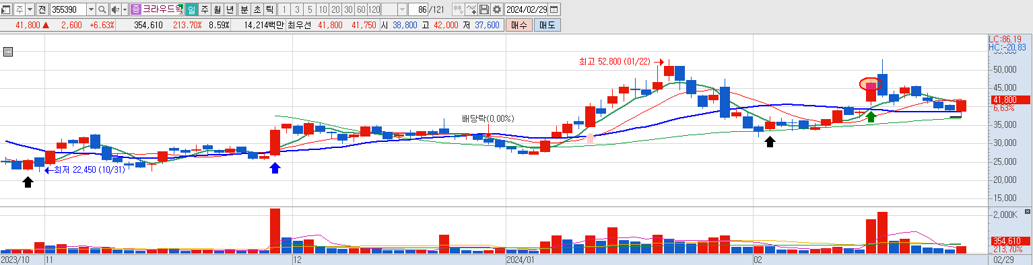Open chart settings gear icon
Image resolution: width=1033 pixels, height=265 pixels.
[497, 9]
